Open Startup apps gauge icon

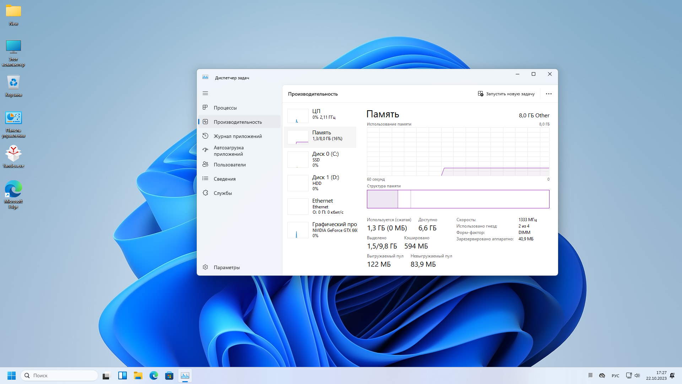pos(205,150)
